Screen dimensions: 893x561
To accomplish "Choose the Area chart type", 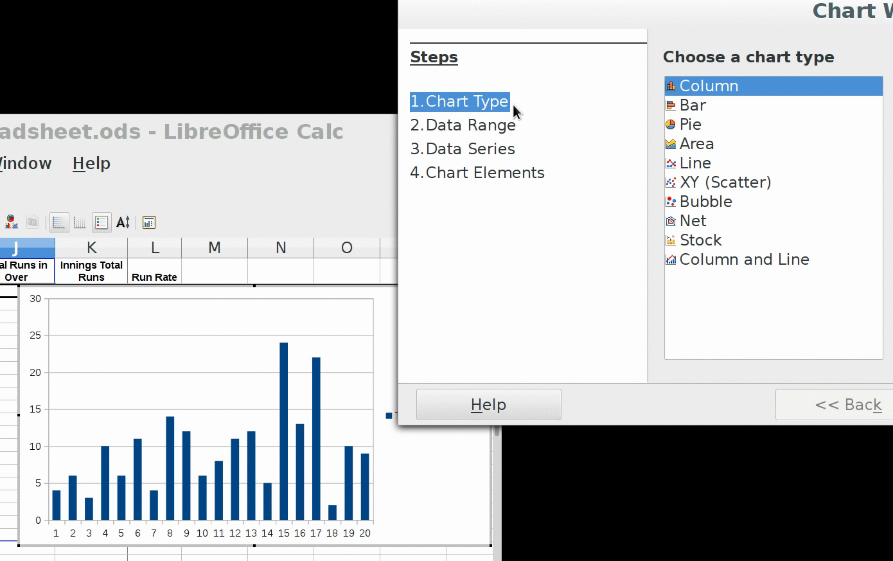I will click(696, 144).
